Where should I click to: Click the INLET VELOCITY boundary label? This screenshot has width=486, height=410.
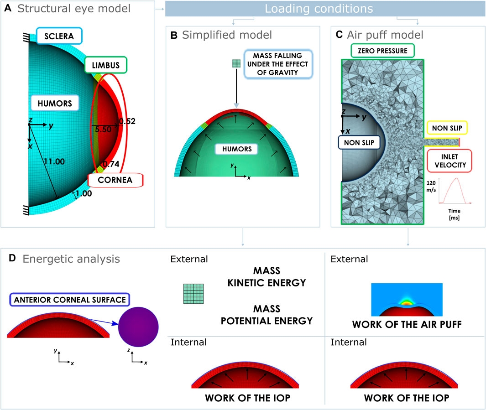pyautogui.click(x=449, y=161)
